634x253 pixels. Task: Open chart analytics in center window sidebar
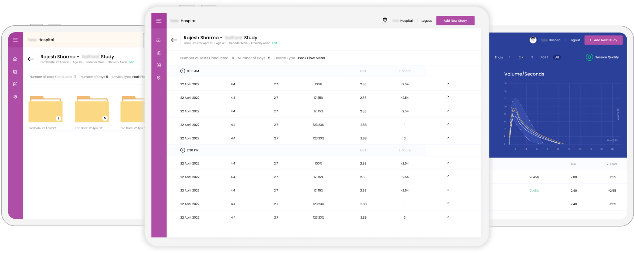pos(158,53)
